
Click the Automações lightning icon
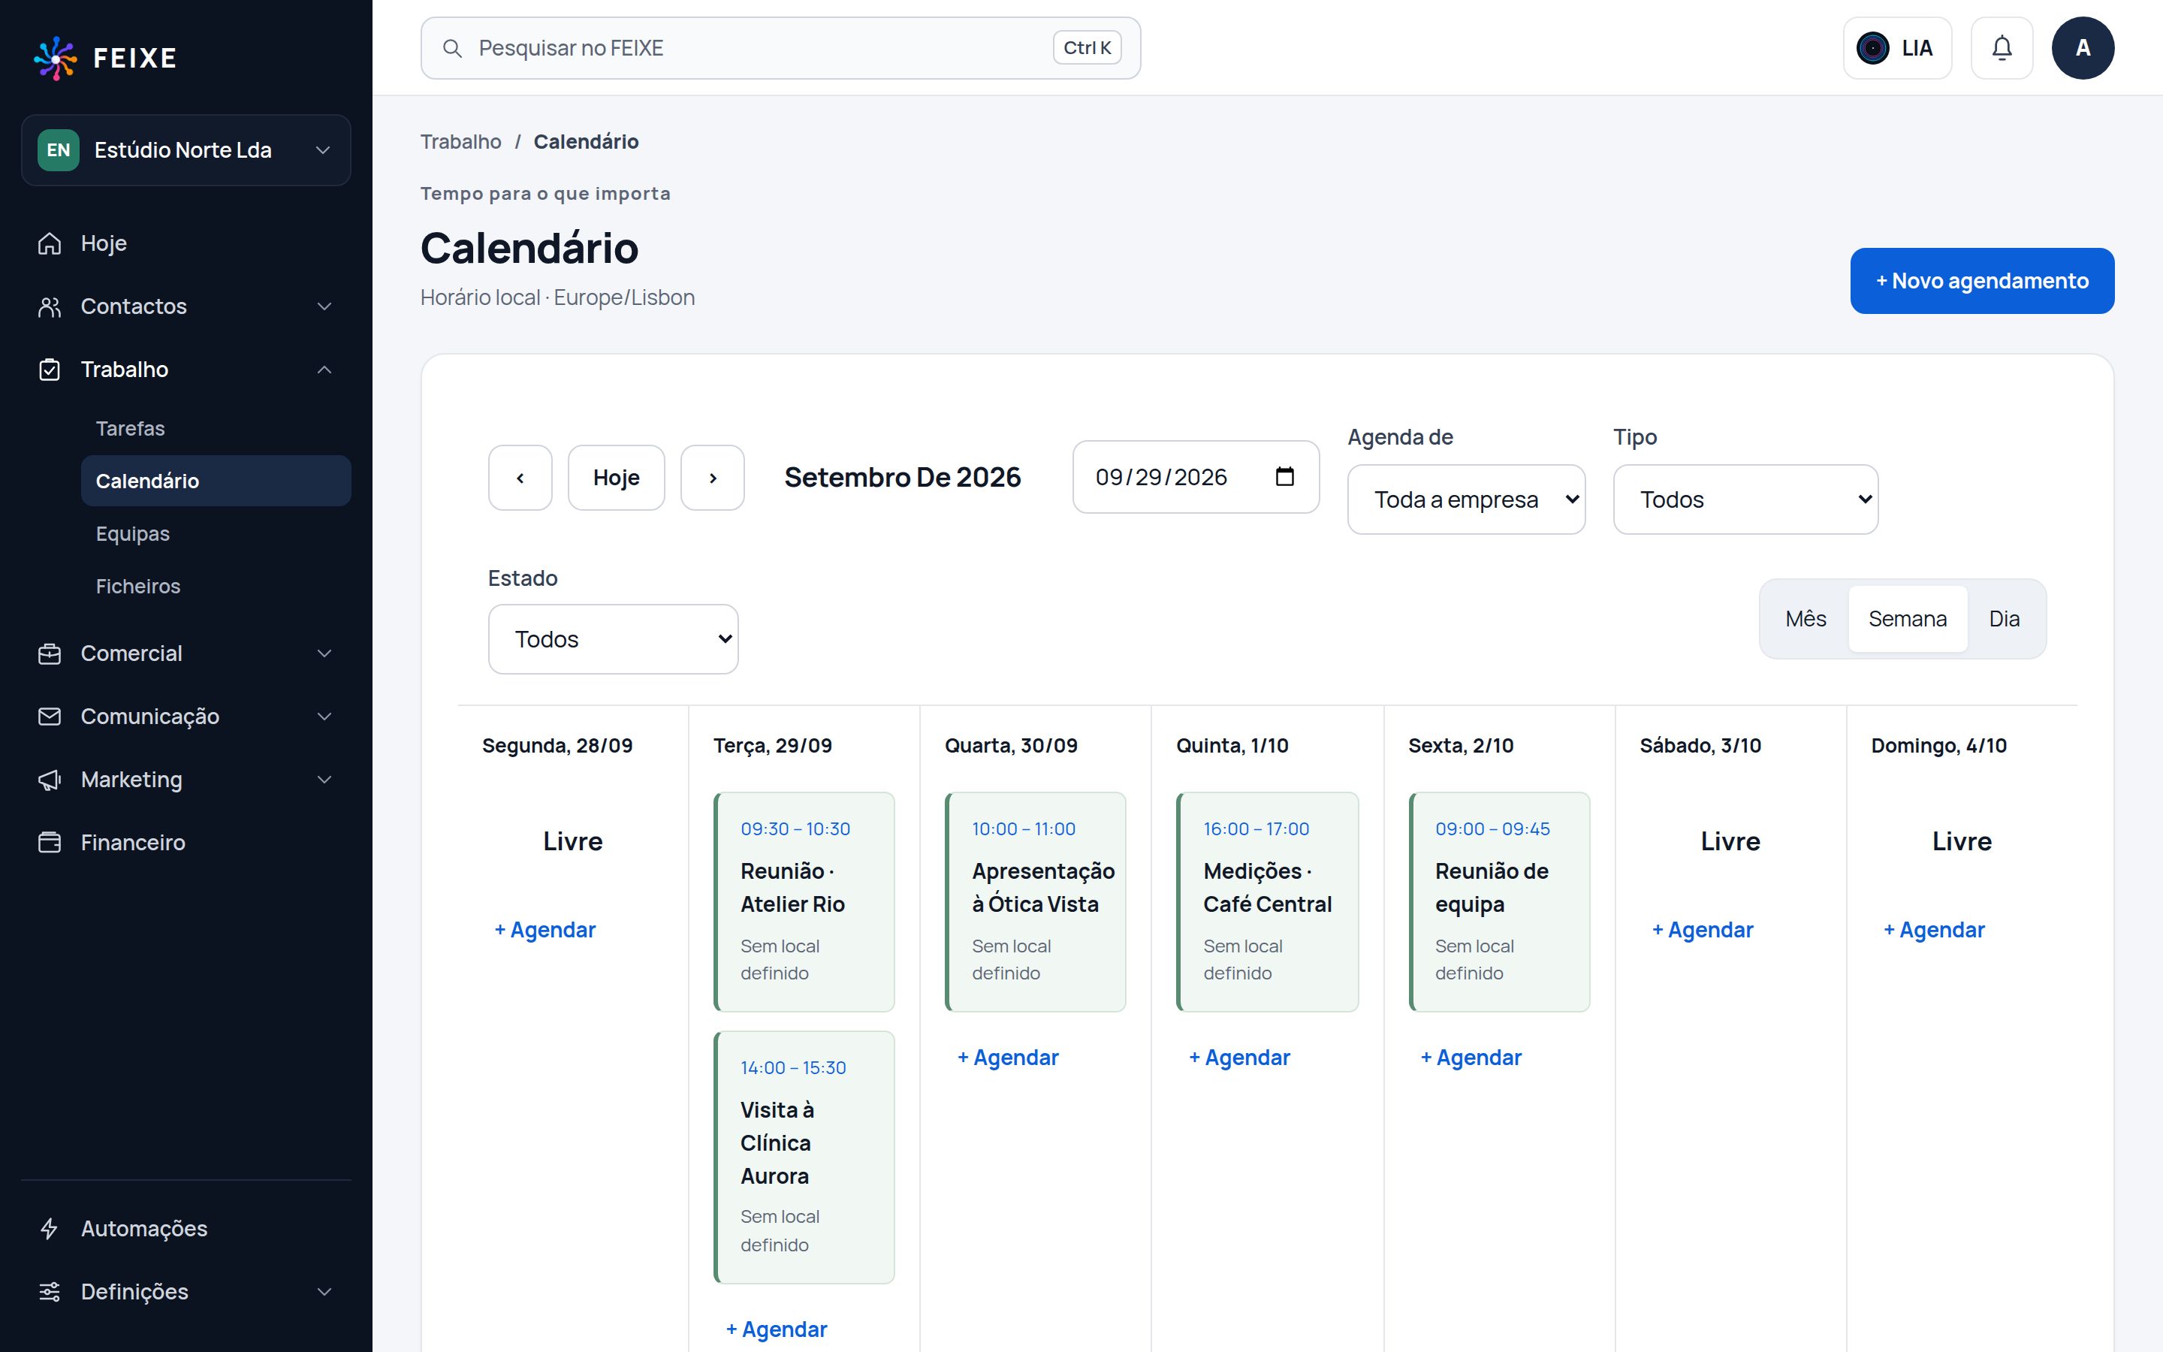click(x=50, y=1229)
